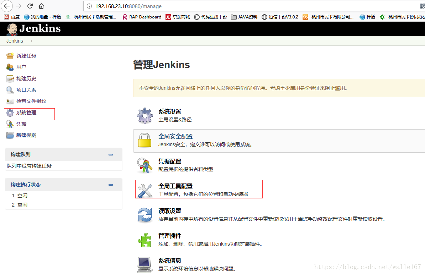Open 全局工具配置

click(x=175, y=186)
